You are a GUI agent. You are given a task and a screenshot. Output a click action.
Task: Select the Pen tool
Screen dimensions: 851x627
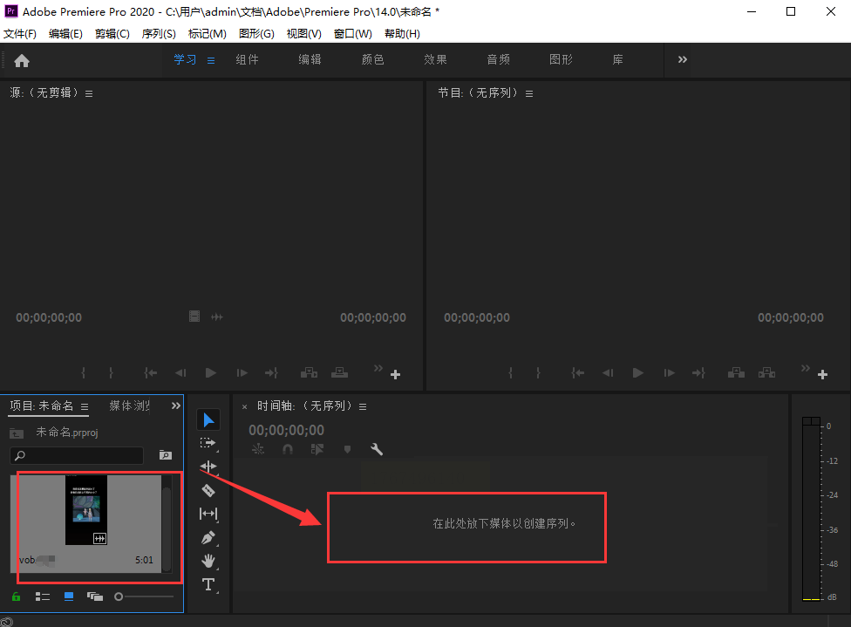tap(208, 538)
